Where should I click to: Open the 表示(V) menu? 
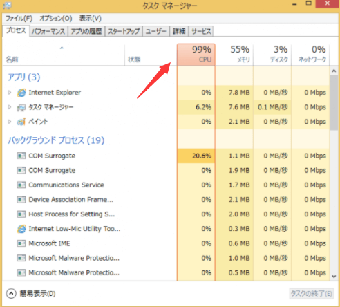coord(91,18)
